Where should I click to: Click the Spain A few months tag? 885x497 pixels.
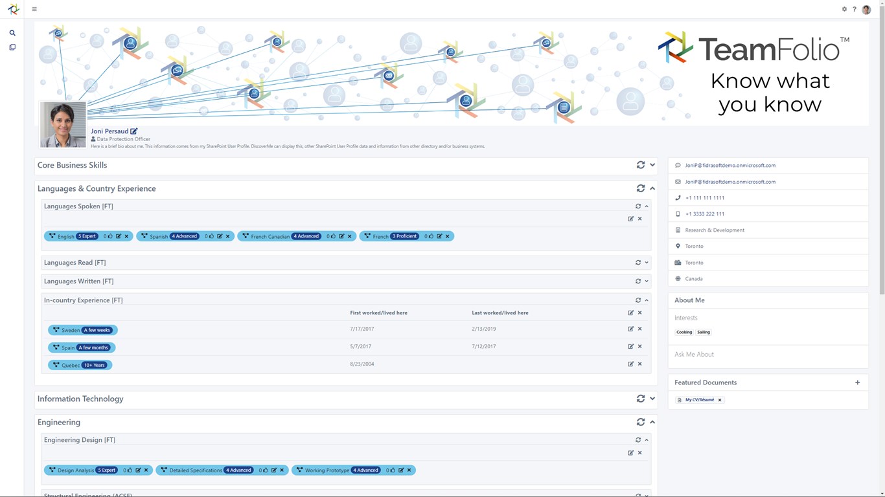[82, 348]
